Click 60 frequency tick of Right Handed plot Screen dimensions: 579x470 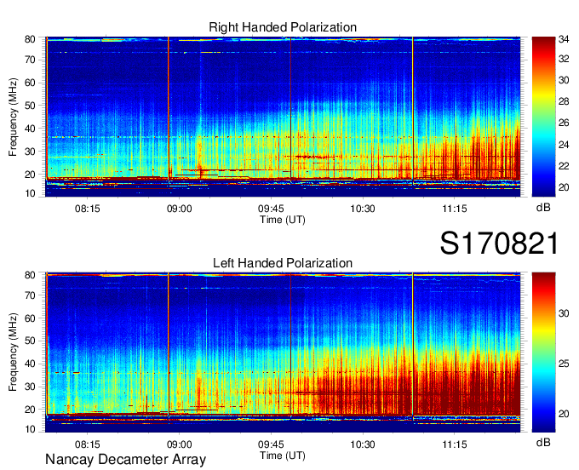click(x=30, y=83)
